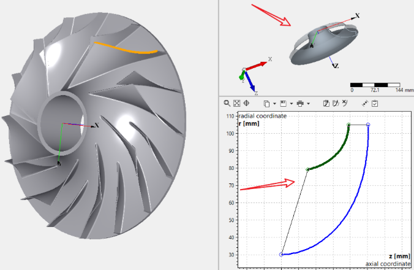Click the copy diagram icon
414x270 pixels.
click(266, 104)
